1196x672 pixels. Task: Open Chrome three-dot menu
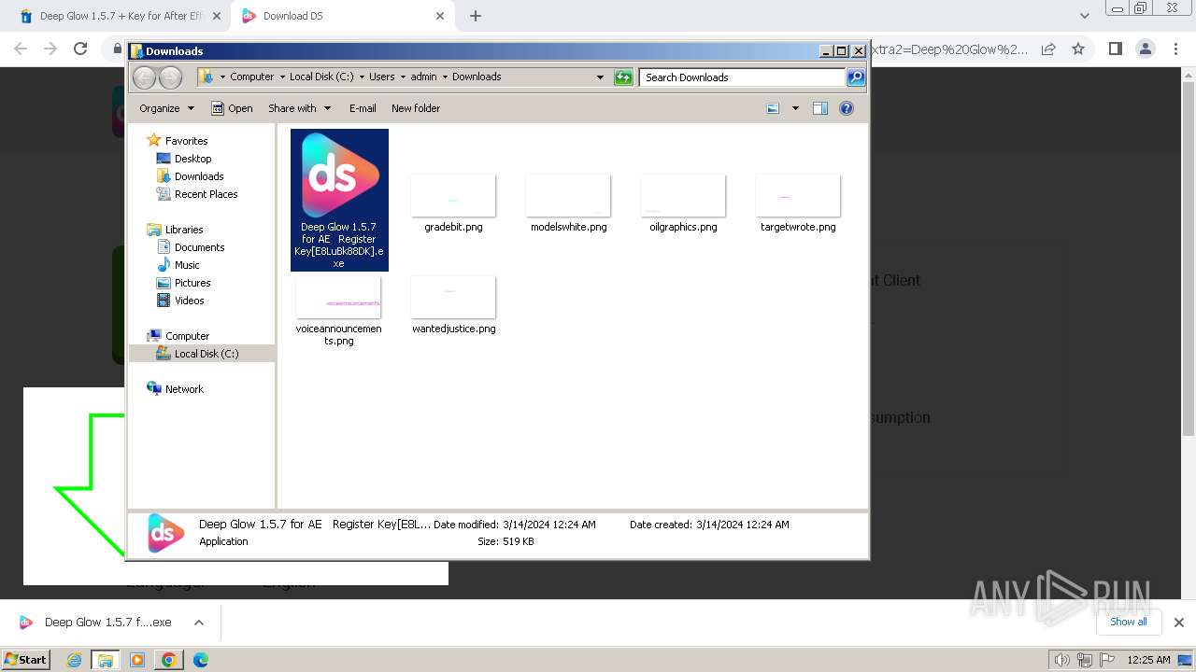click(1175, 49)
